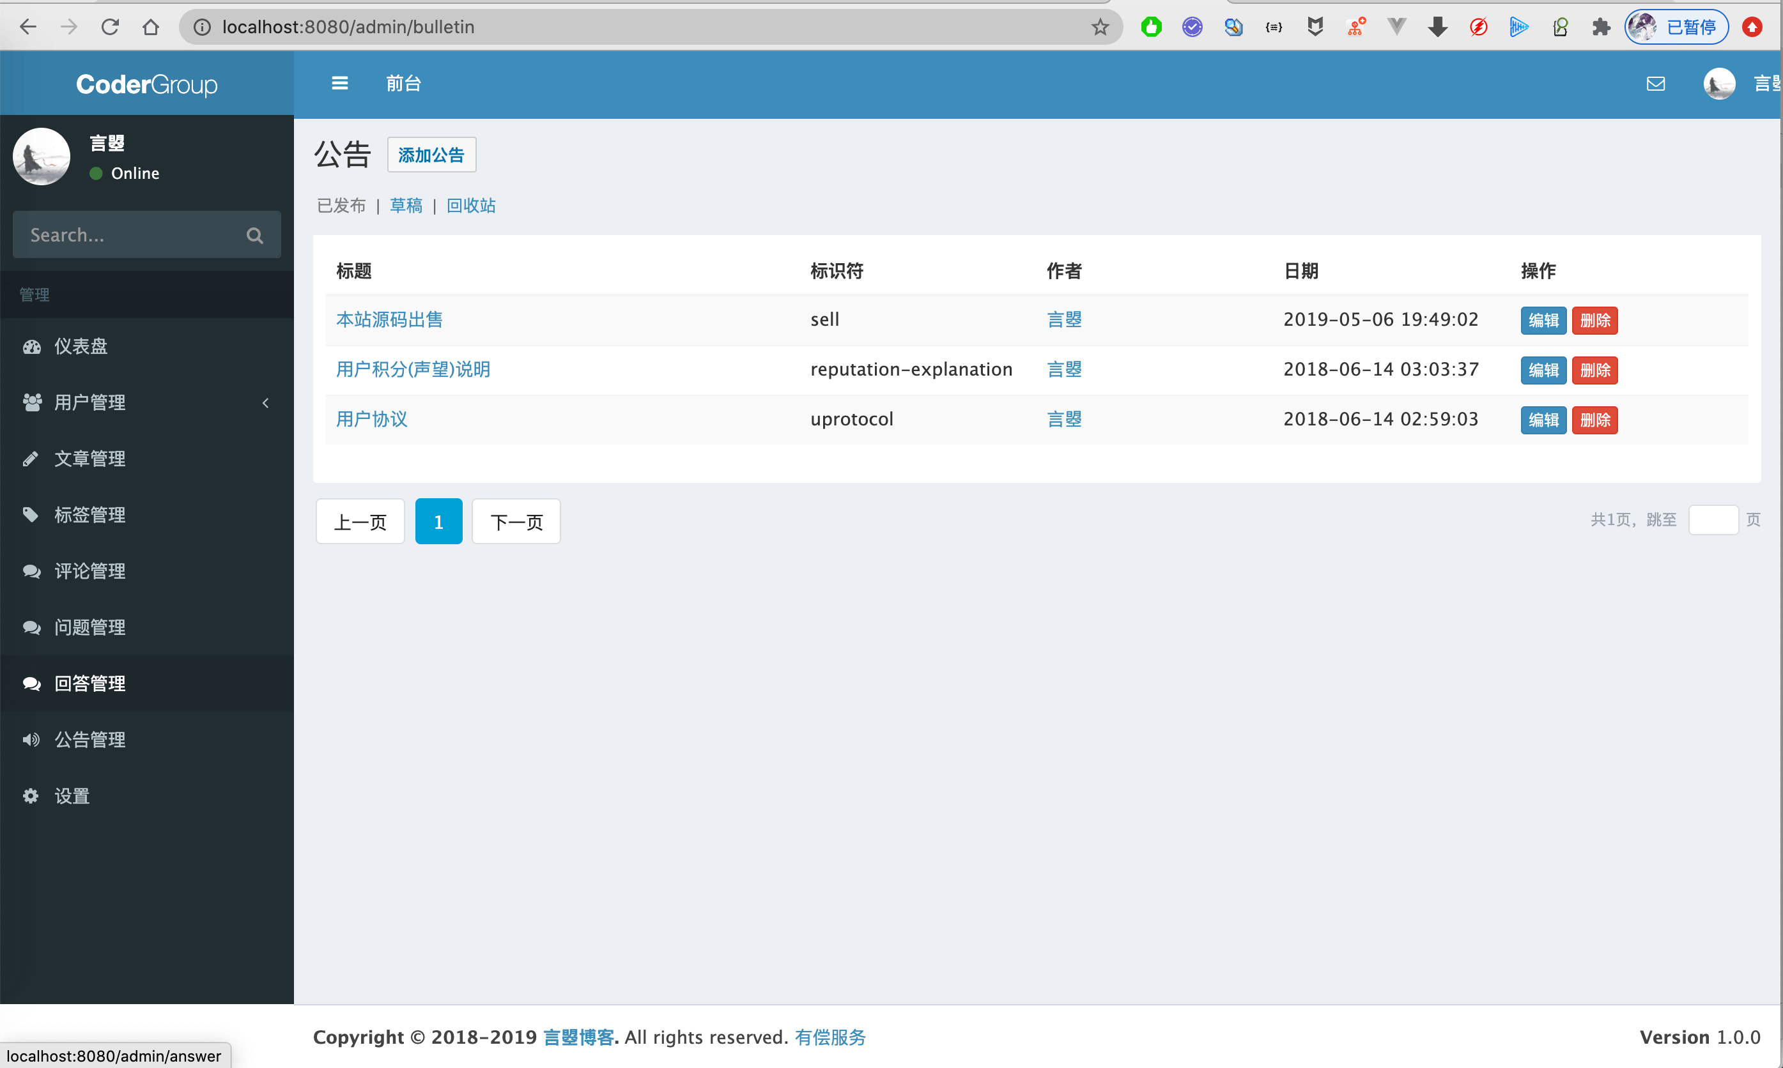The width and height of the screenshot is (1783, 1068).
Task: Click the jump-to-page number input field
Action: [1713, 519]
